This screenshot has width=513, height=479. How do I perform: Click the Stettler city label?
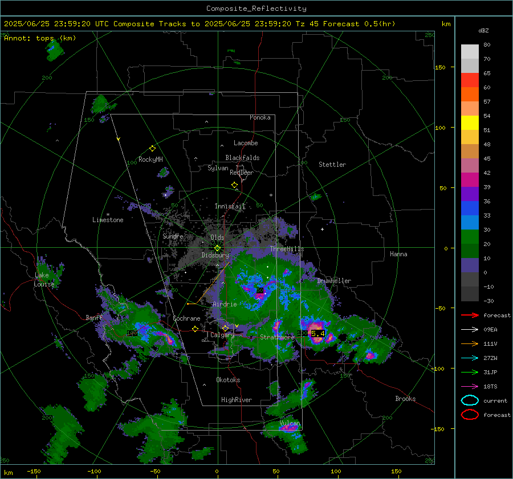pyautogui.click(x=332, y=165)
